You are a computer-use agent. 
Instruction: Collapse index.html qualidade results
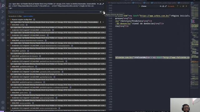click(x=8, y=51)
